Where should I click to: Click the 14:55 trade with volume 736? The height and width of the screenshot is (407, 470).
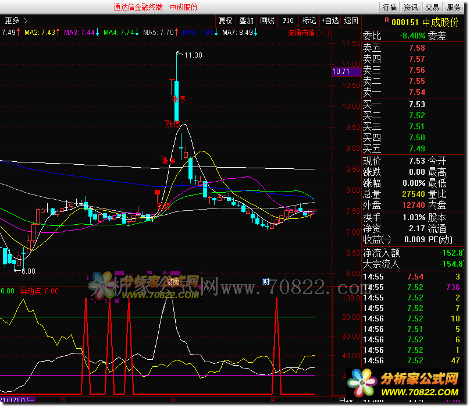coord(412,288)
